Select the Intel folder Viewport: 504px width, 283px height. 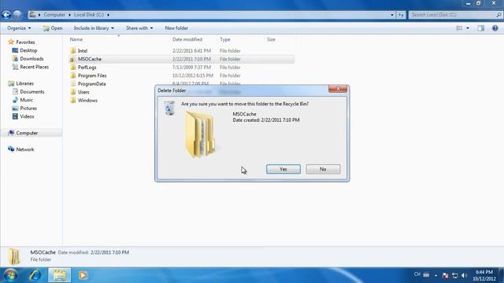click(83, 50)
